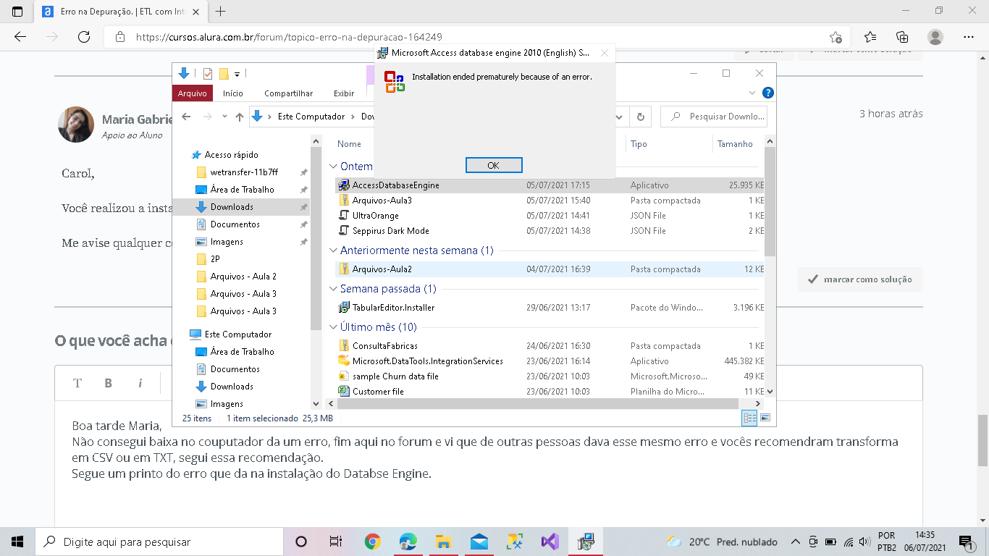Select the UltraOrange JSON file
Image resolution: width=989 pixels, height=556 pixels.
(550, 216)
